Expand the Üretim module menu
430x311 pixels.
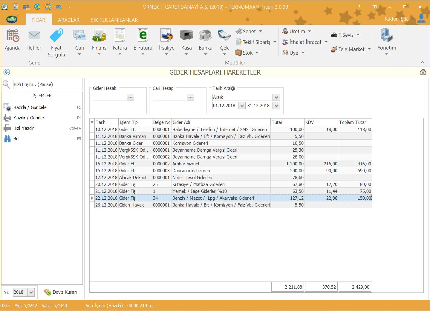point(297,31)
